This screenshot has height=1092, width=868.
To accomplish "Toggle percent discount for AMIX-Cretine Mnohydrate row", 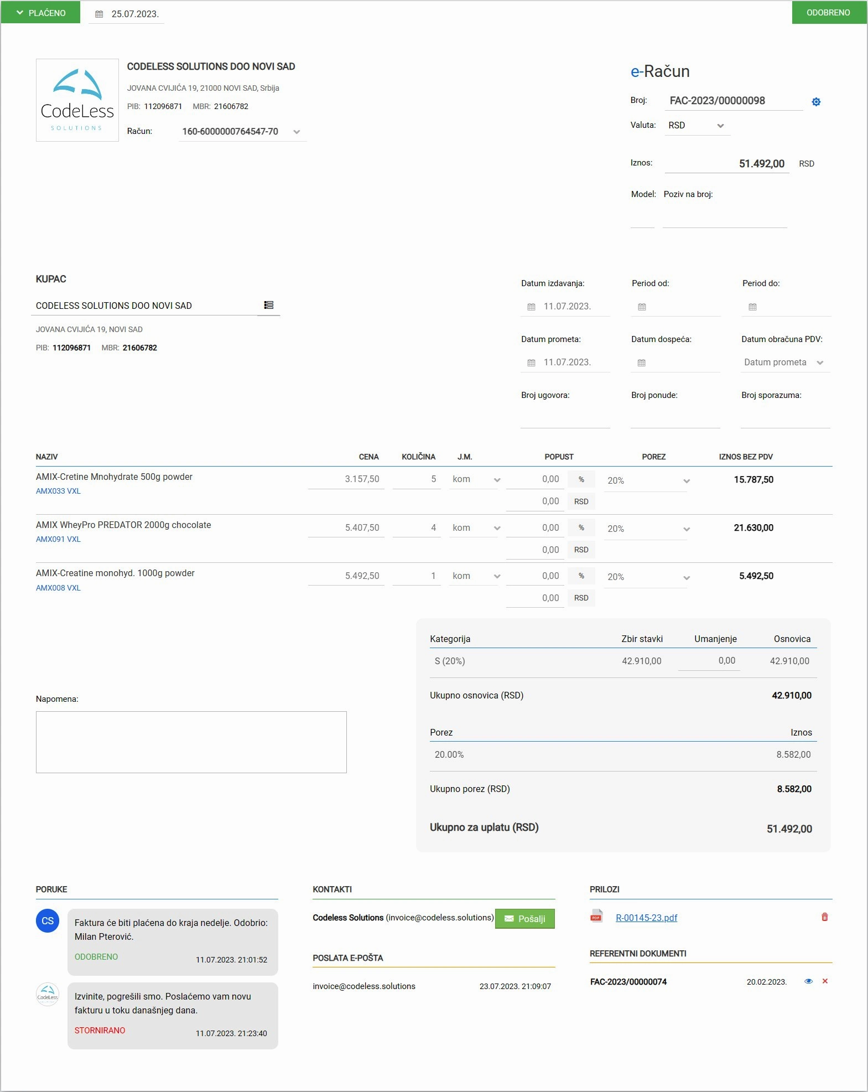I will point(581,479).
